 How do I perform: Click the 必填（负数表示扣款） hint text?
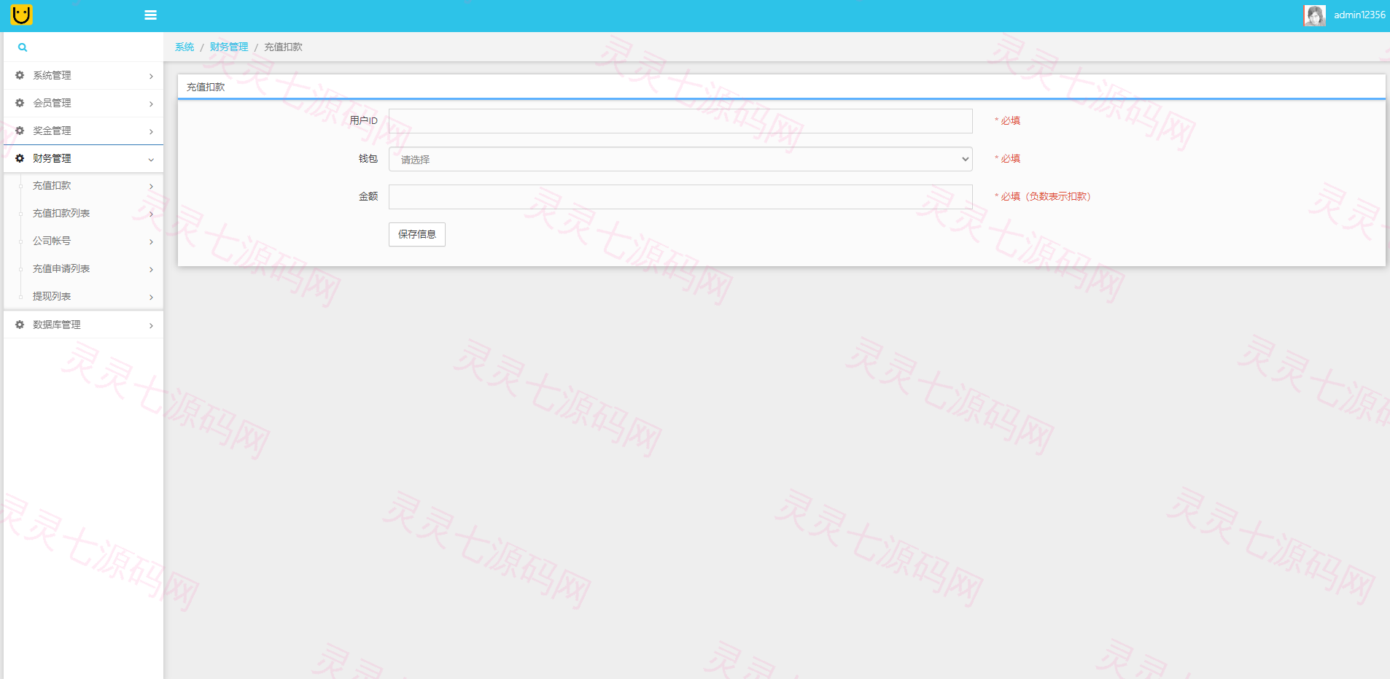click(x=1043, y=196)
